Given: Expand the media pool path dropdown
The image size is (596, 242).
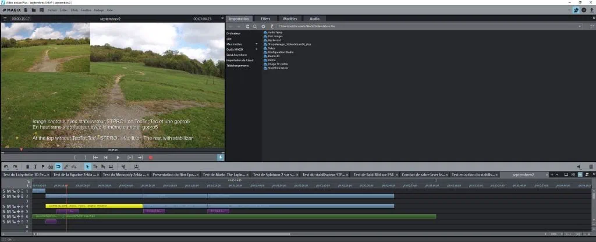Looking at the screenshot, I should (x=580, y=27).
